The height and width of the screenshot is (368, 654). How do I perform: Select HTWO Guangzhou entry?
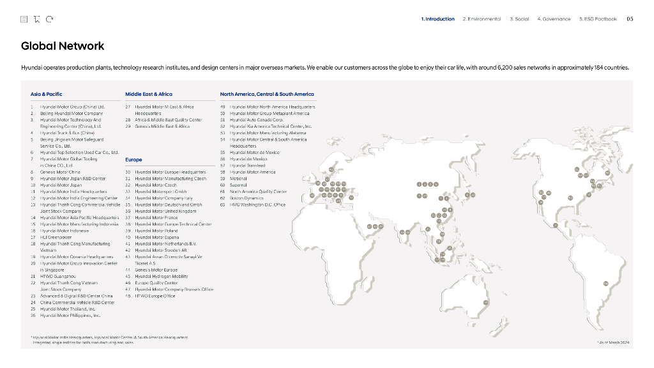[58, 277]
